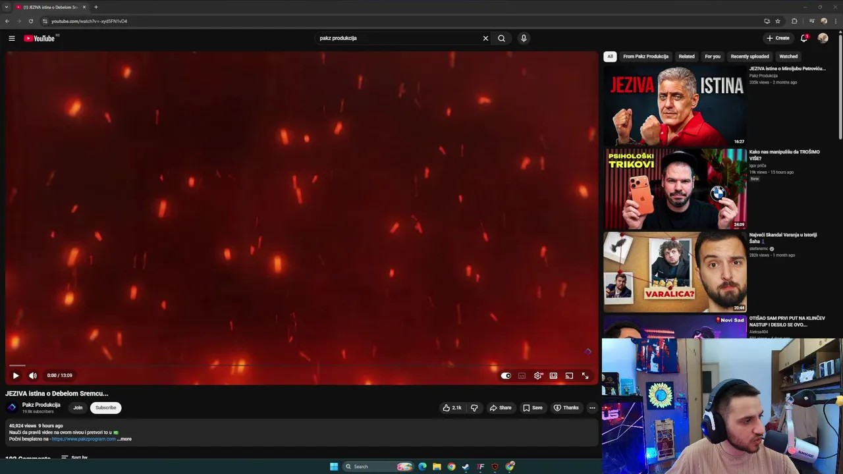The image size is (843, 474).
Task: Open 'OTIŠAO SAM PRVI PUT NA KLINČEV' title
Action: [x=787, y=321]
